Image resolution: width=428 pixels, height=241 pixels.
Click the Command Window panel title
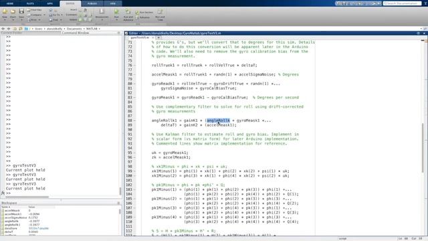76,33
